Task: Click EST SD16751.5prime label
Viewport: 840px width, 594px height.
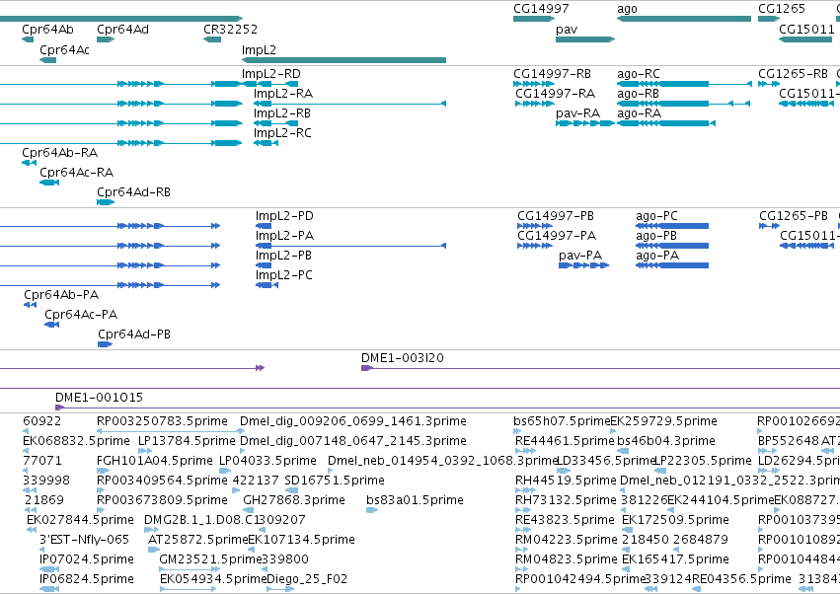Action: point(335,481)
